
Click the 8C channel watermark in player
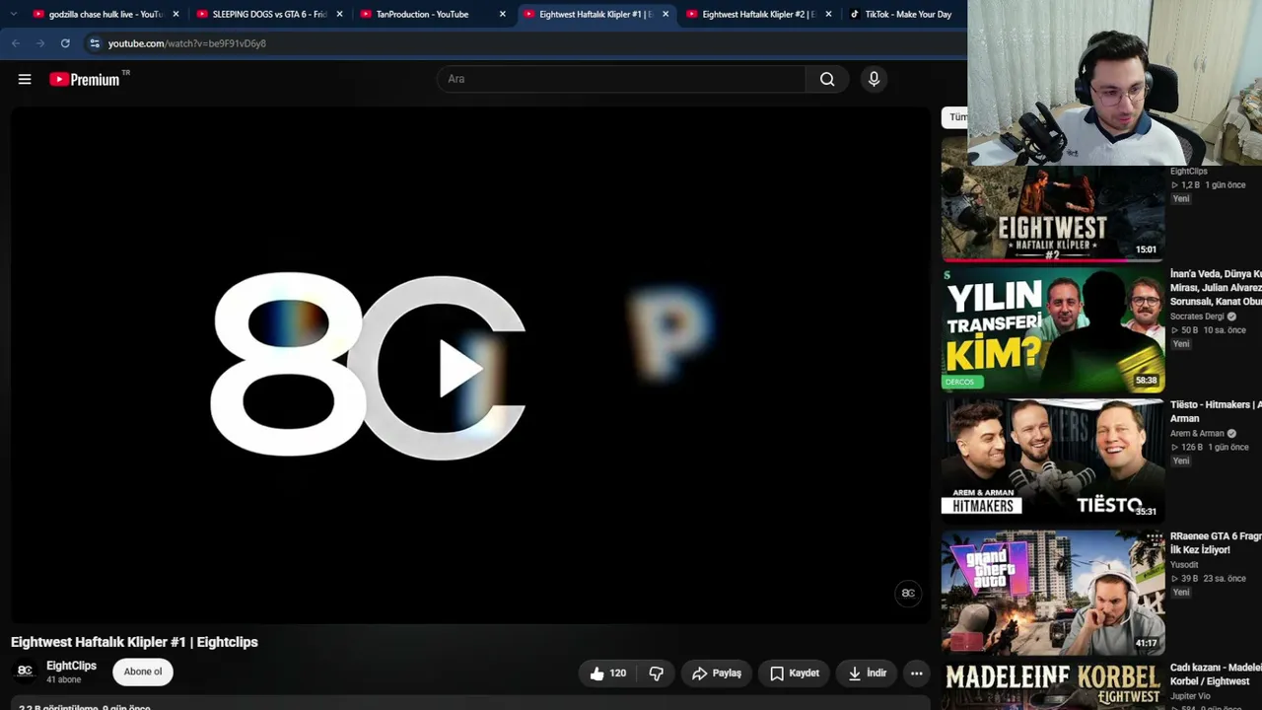908,593
